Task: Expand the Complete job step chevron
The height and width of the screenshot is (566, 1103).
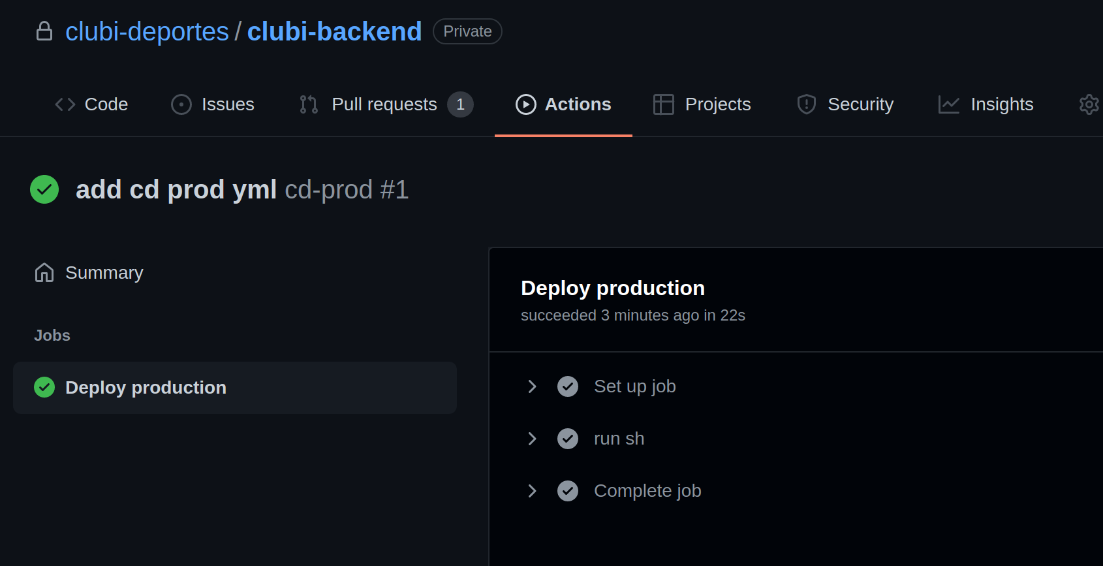Action: point(532,491)
